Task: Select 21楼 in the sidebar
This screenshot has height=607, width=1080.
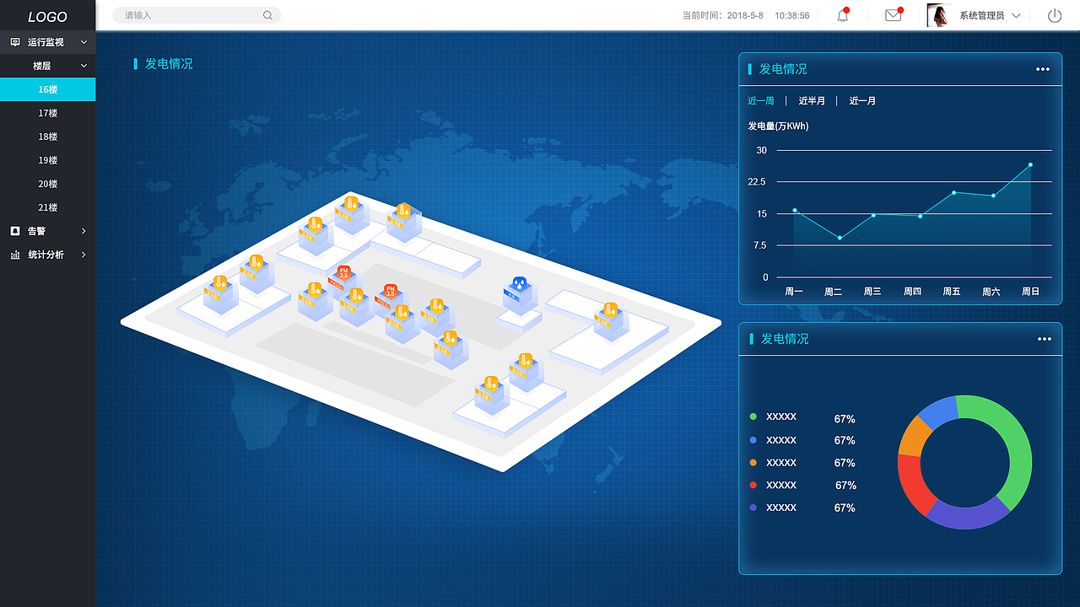Action: [x=47, y=207]
